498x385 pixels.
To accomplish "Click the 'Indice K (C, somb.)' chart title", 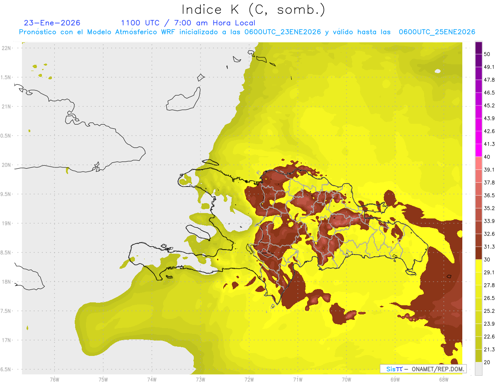I will [x=254, y=10].
